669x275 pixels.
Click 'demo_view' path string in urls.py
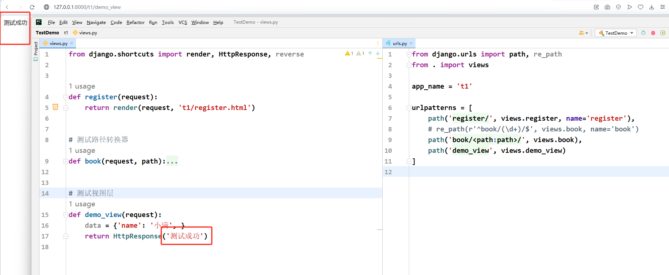click(470, 151)
